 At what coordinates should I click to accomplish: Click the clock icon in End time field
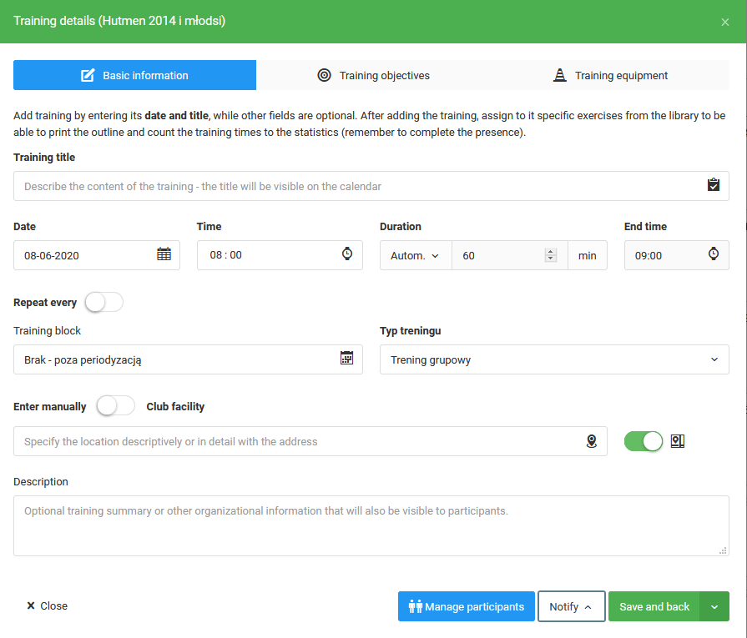(x=714, y=254)
